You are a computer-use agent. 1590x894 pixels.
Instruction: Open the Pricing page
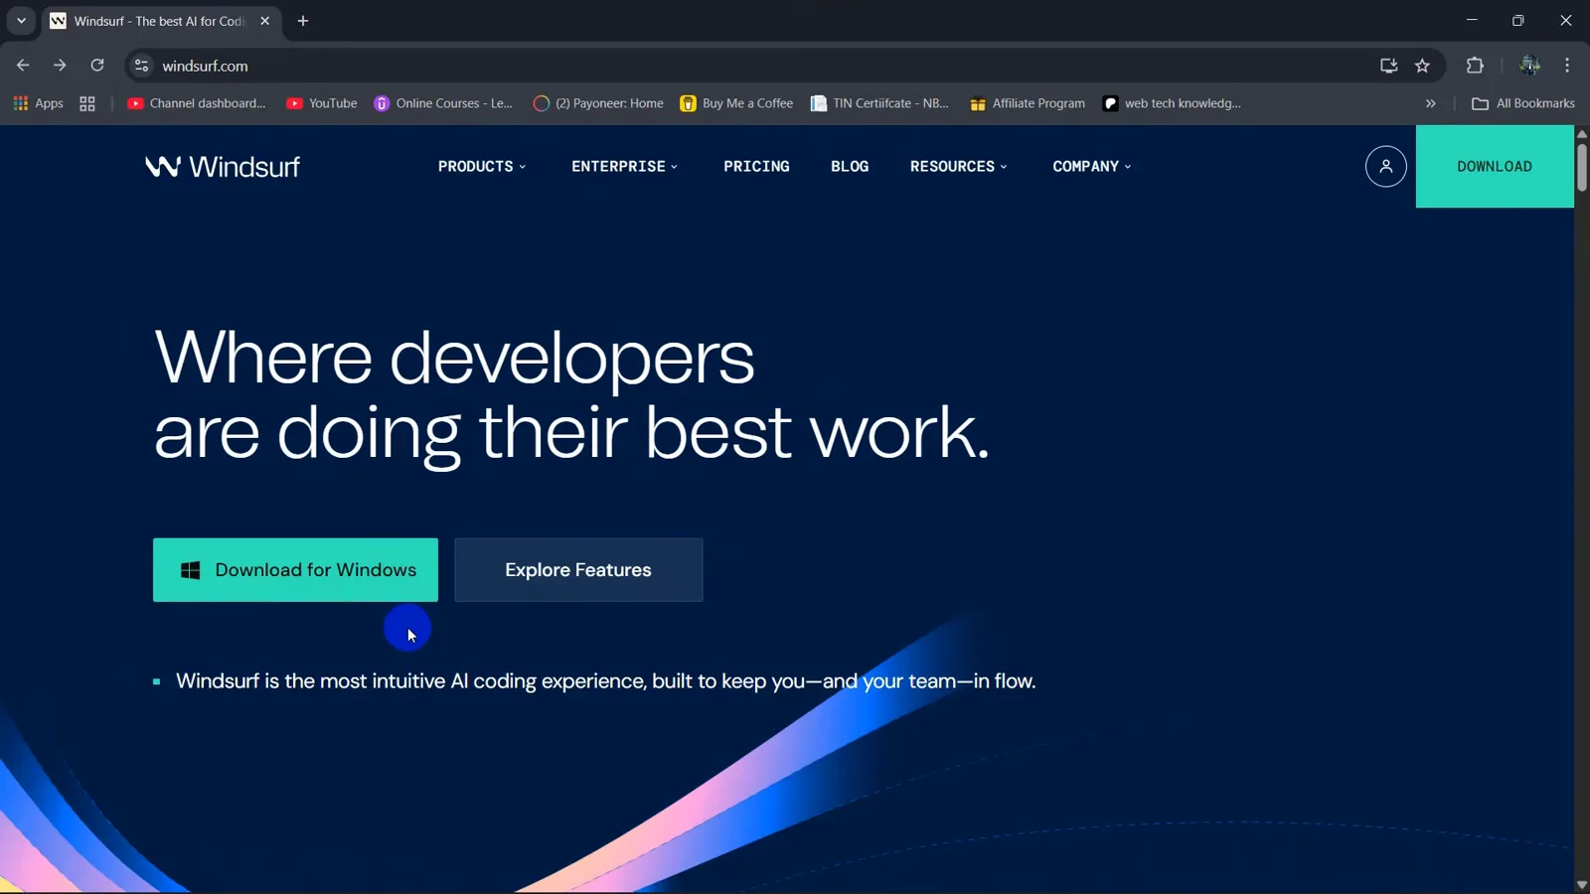(756, 166)
